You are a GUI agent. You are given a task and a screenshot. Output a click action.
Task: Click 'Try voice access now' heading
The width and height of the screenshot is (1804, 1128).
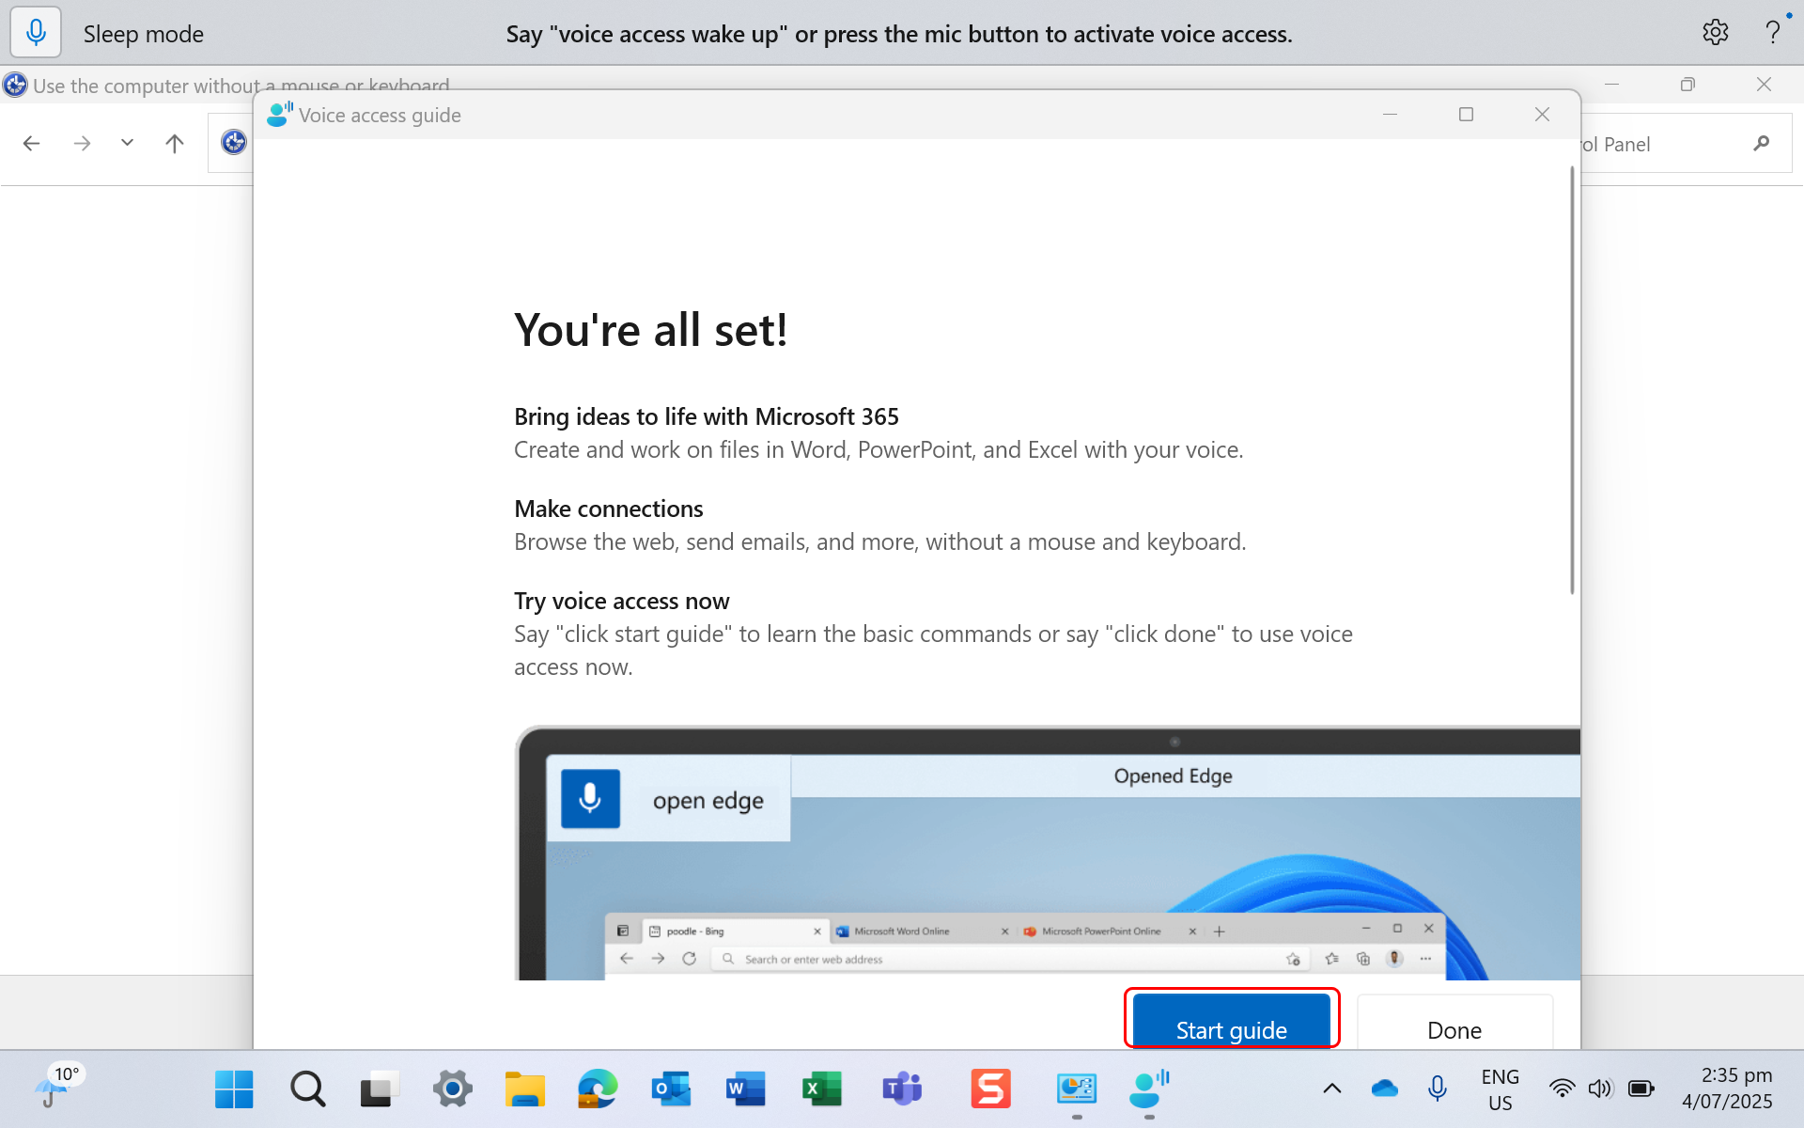pyautogui.click(x=621, y=601)
